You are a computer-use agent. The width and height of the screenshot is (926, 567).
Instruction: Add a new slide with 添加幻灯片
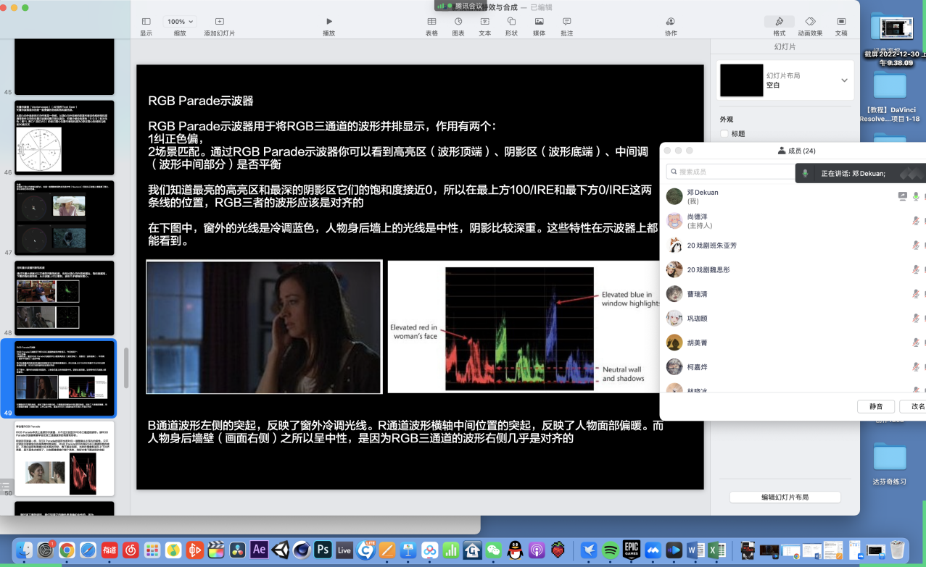click(219, 22)
